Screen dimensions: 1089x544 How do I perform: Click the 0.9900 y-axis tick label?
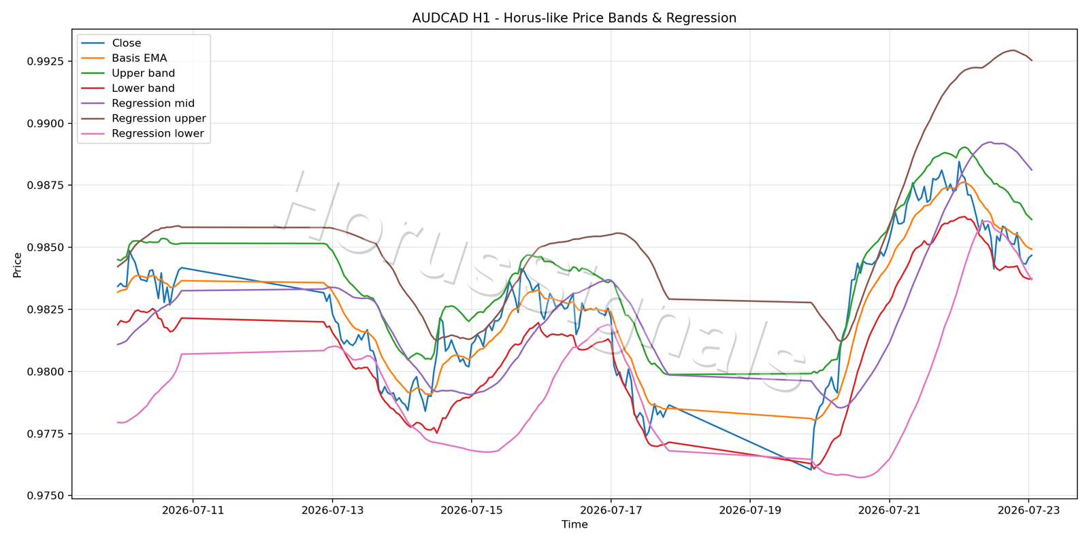[x=46, y=124]
